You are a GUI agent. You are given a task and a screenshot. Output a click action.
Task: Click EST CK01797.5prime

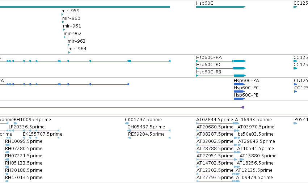point(143,120)
